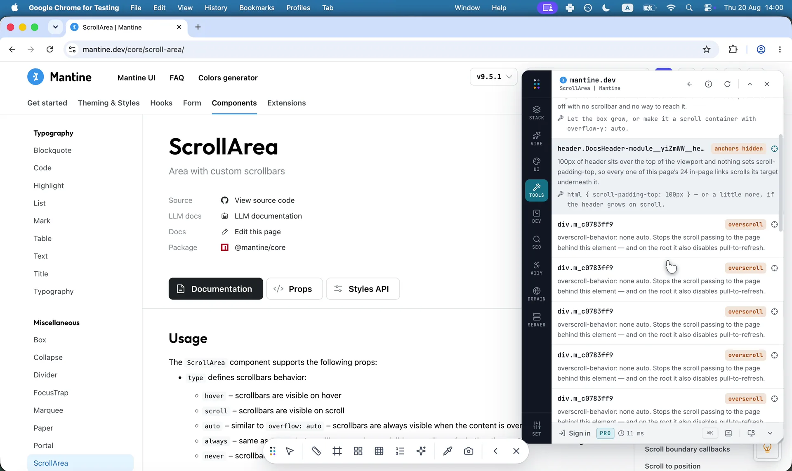This screenshot has width=792, height=471.
Task: Open the table grid tool
Action: pos(379,451)
